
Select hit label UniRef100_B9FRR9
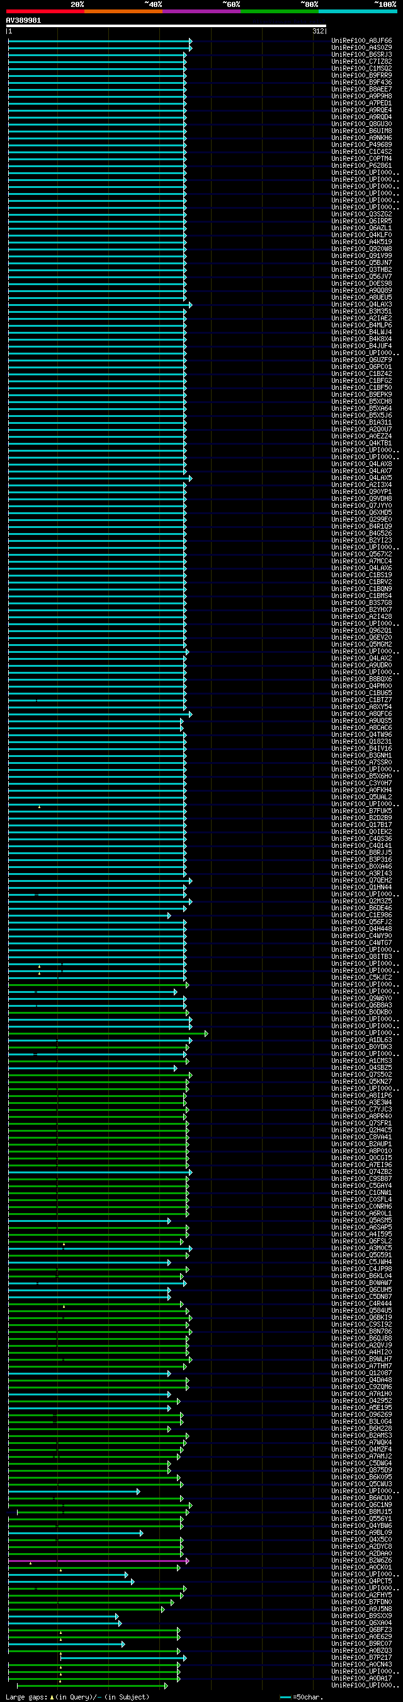click(361, 75)
